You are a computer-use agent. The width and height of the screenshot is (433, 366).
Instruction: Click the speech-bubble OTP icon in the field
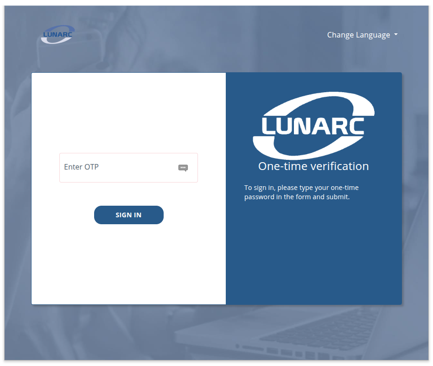183,168
